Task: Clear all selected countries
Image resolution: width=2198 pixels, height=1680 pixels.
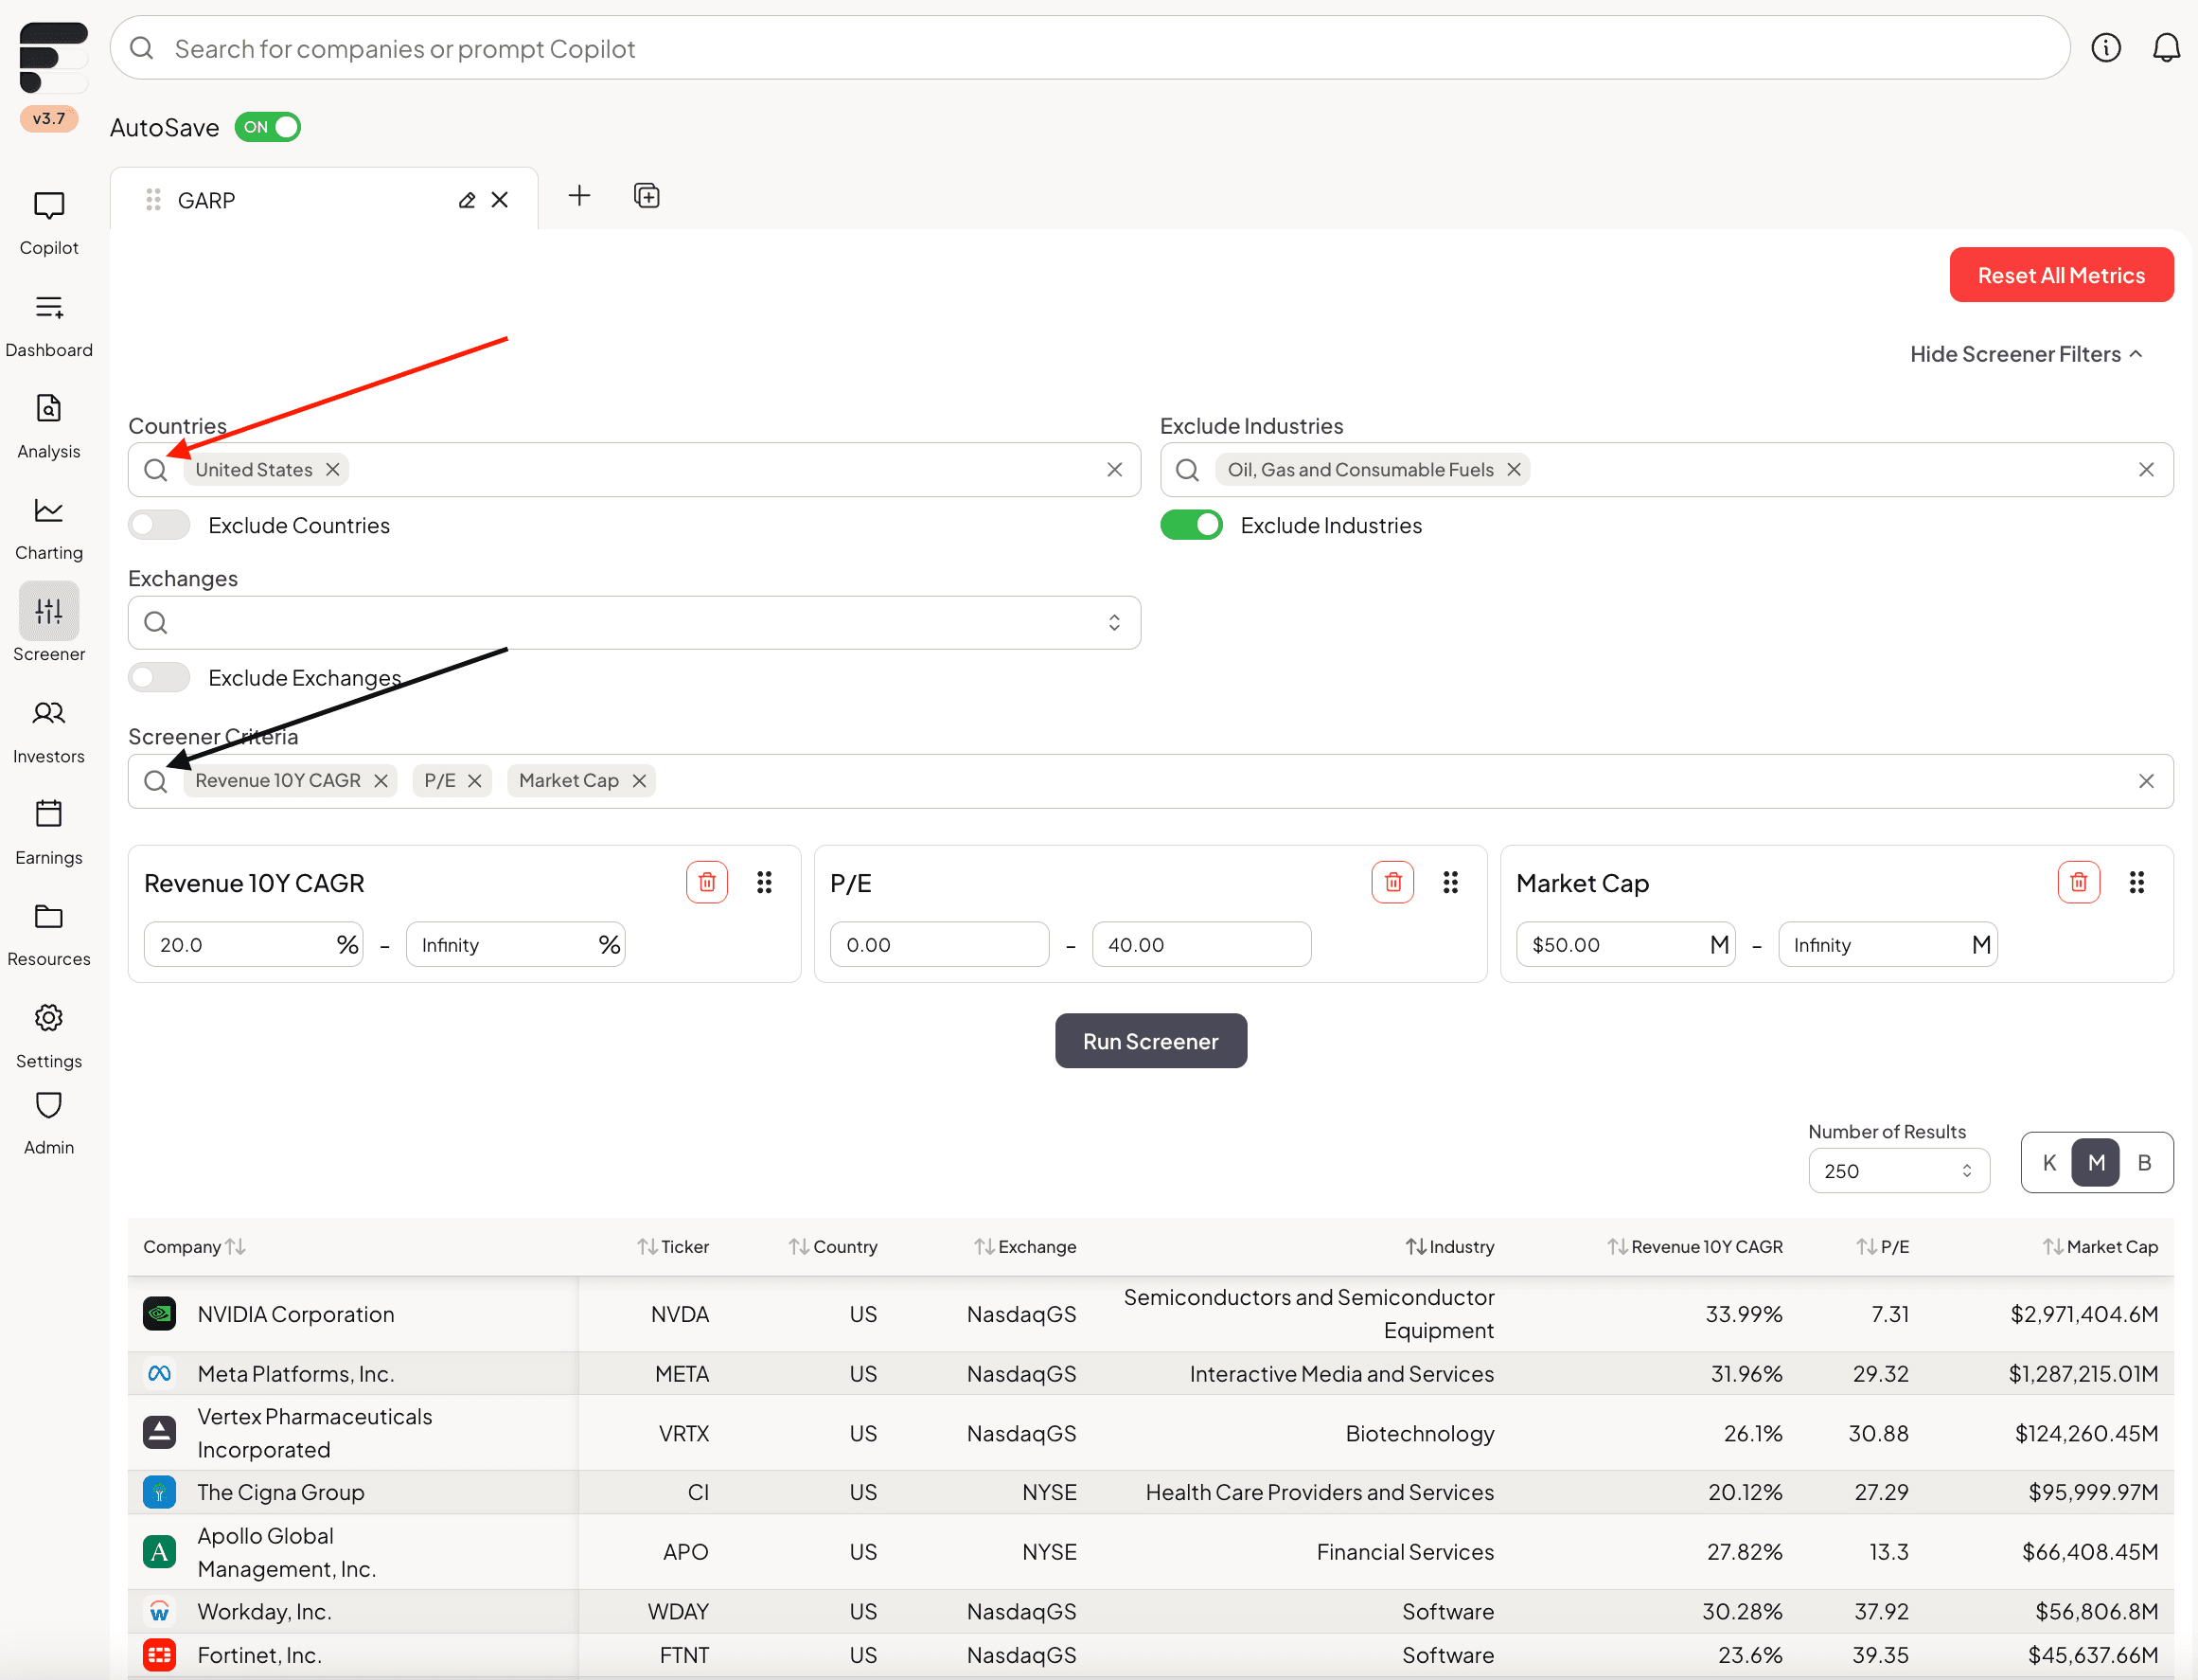Action: pyautogui.click(x=1114, y=469)
